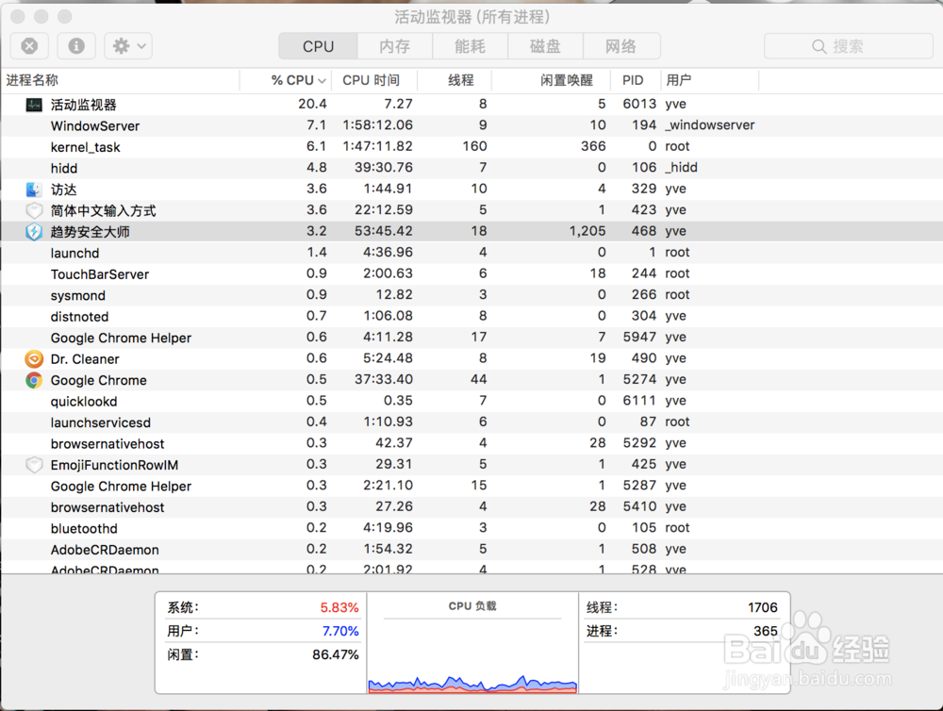Image resolution: width=943 pixels, height=711 pixels.
Task: Select the distnoted process
Action: click(471, 317)
